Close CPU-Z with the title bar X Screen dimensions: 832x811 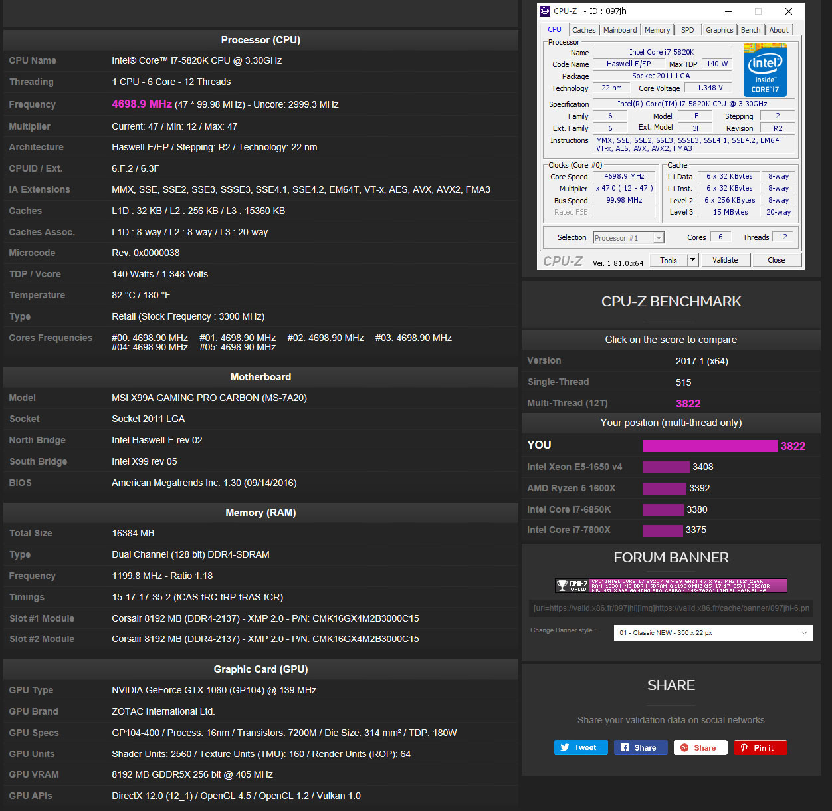[789, 11]
